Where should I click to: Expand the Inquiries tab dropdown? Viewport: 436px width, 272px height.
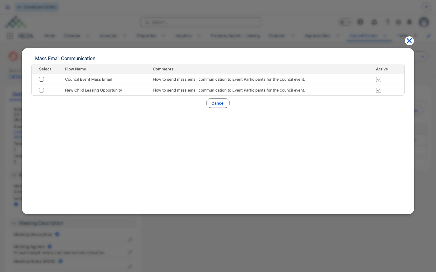pyautogui.click(x=199, y=36)
